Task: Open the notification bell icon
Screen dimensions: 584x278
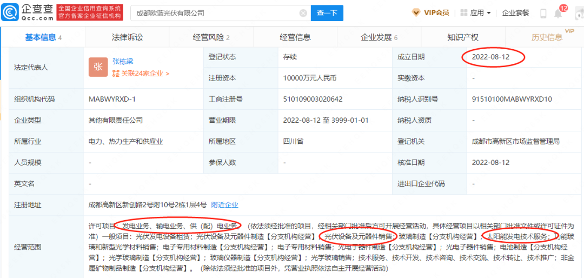Action: (x=558, y=14)
